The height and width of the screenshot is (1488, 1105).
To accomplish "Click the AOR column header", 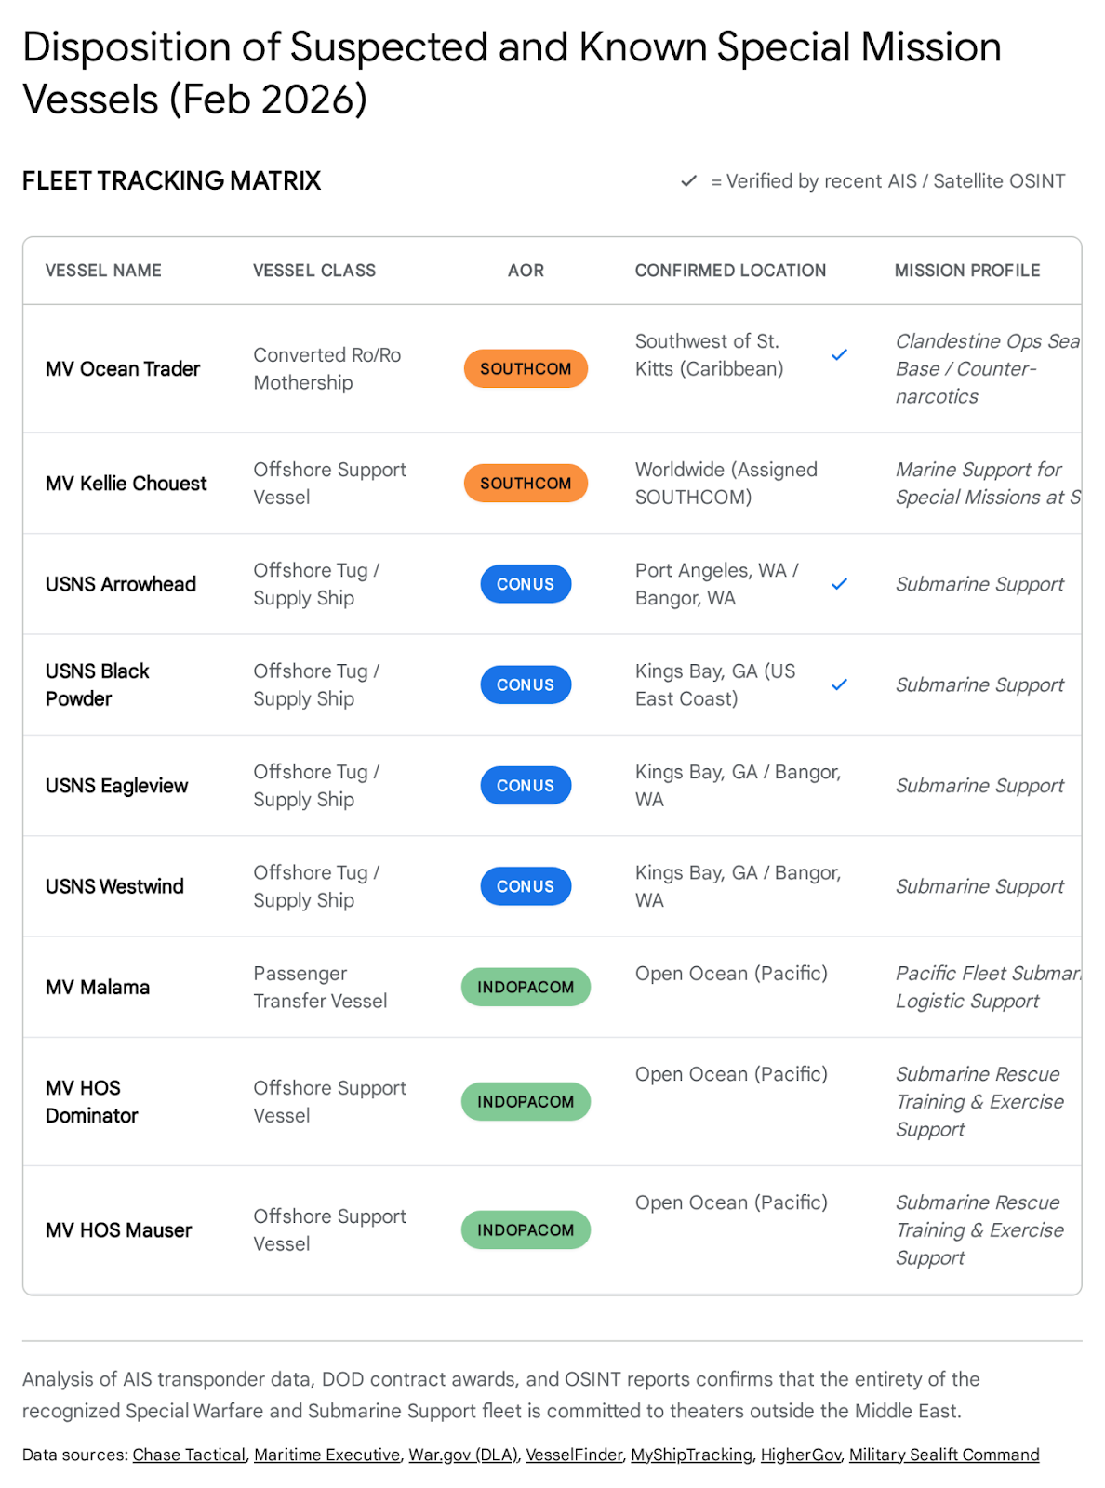I will pyautogui.click(x=526, y=271).
